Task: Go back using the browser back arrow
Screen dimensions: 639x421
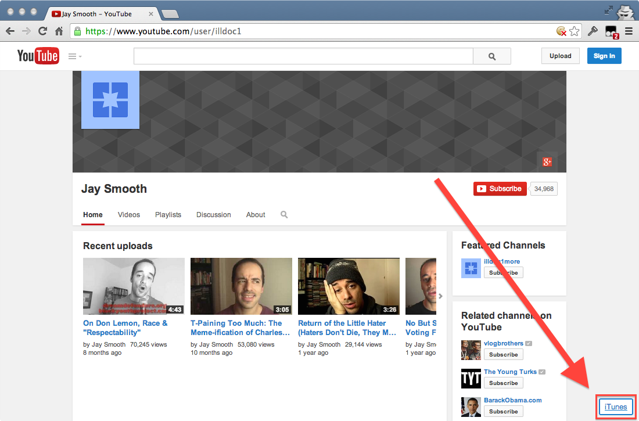Action: click(x=10, y=31)
